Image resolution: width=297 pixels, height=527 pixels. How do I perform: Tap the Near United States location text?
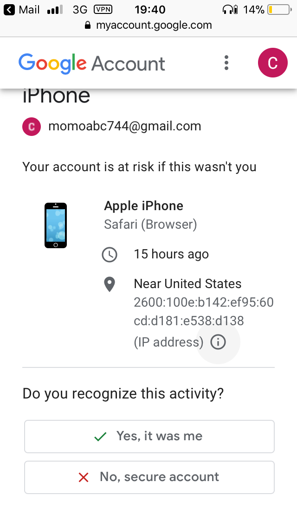tap(187, 284)
